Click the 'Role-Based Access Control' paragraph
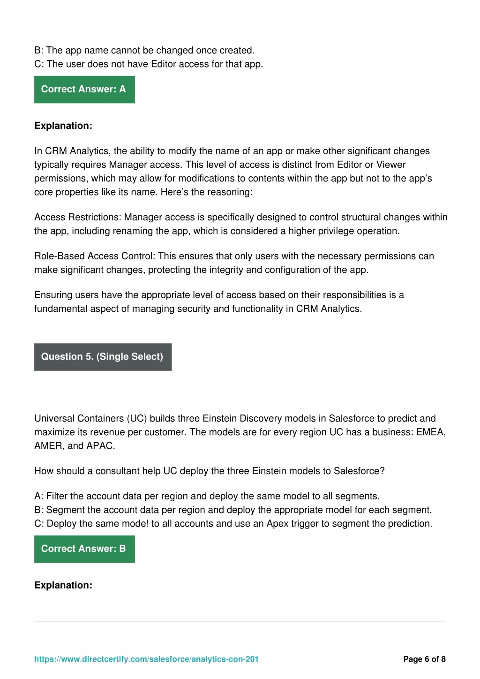Screen dimensions: 480x679 click(234, 263)
